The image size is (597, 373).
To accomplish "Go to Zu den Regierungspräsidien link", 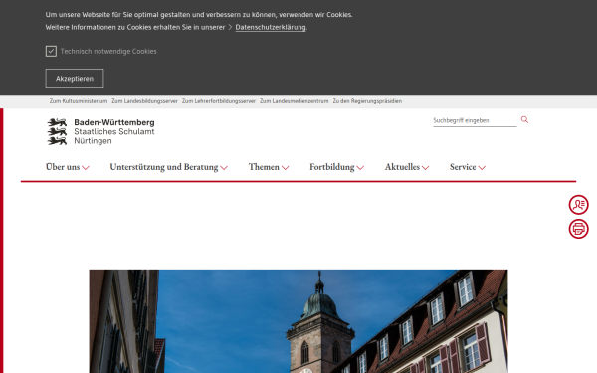I will (x=367, y=101).
